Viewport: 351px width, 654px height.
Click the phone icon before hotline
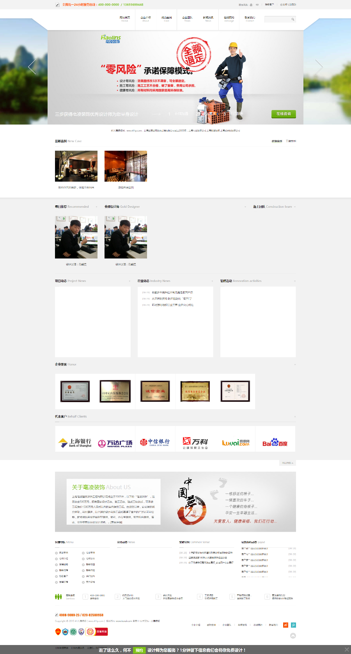(x=58, y=5)
